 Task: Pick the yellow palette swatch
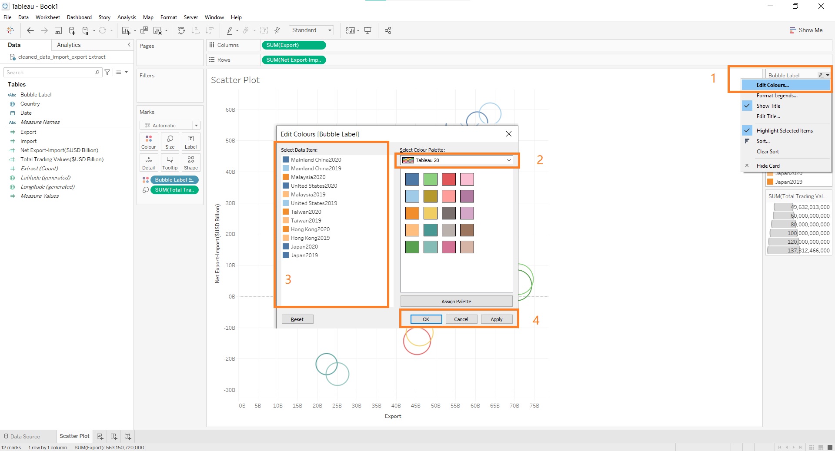[x=431, y=213]
